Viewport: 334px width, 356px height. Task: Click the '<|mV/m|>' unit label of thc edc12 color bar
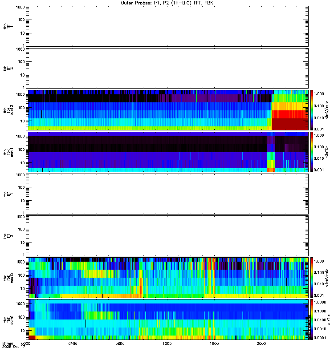[326, 278]
